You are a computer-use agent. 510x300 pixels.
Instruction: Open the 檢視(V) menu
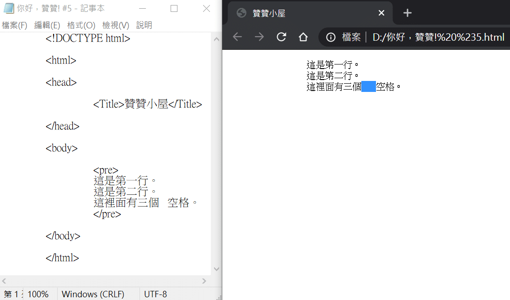coord(115,25)
